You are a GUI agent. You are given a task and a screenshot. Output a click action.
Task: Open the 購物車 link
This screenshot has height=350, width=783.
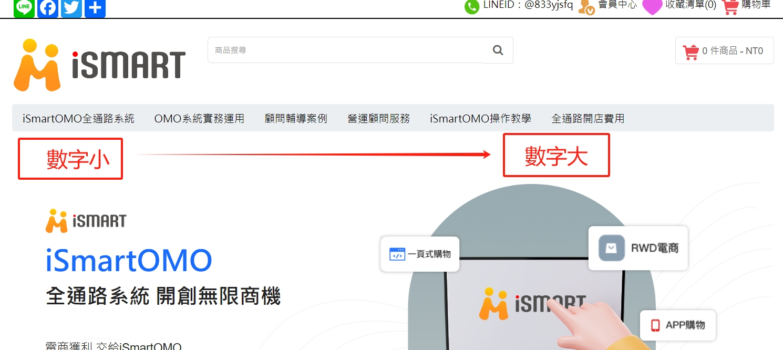tap(756, 5)
